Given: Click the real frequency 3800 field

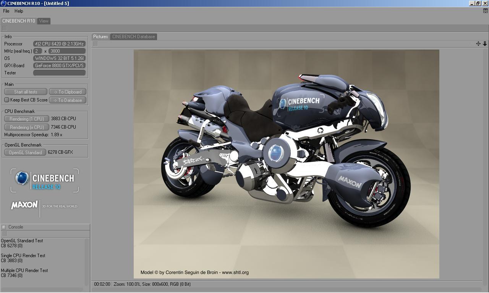Looking at the screenshot, I should (67, 51).
